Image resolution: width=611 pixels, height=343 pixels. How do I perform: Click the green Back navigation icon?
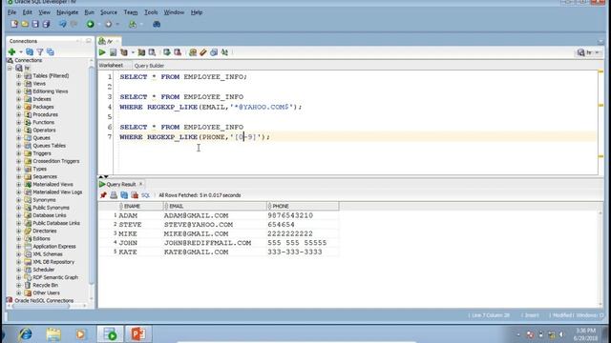(x=90, y=24)
